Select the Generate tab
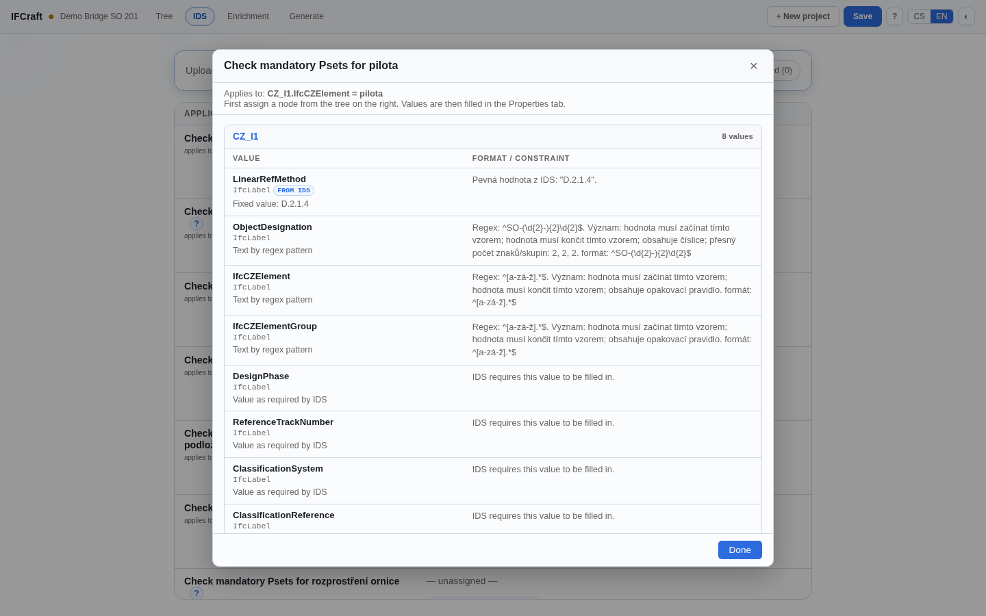This screenshot has height=616, width=986. (307, 16)
